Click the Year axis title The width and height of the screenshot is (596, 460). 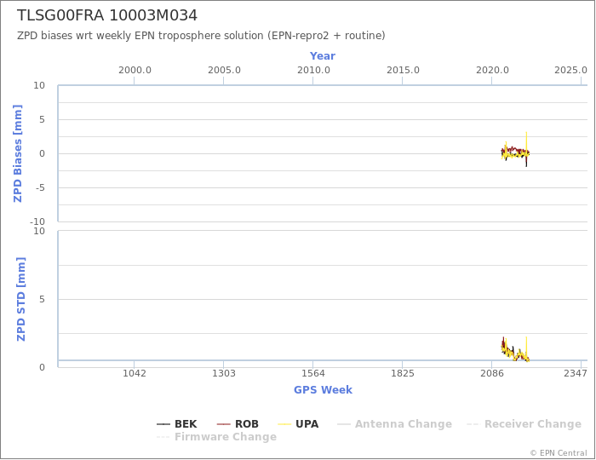pos(323,56)
